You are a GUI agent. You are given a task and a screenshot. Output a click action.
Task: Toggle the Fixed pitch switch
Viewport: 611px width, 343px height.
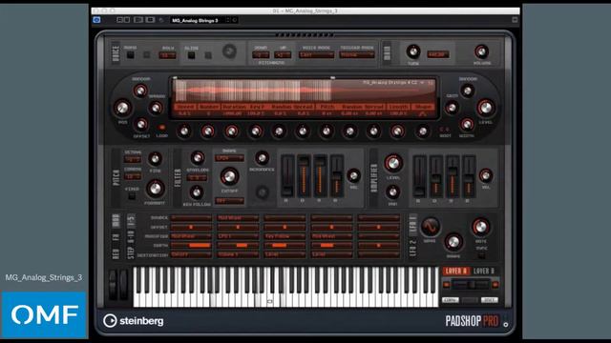132,196
